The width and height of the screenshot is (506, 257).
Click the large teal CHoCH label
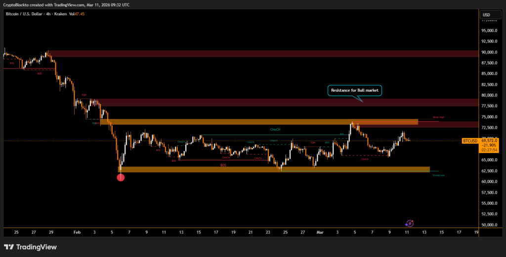click(275, 130)
